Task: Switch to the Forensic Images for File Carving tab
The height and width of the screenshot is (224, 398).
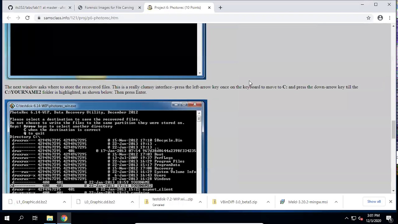Action: pyautogui.click(x=109, y=7)
